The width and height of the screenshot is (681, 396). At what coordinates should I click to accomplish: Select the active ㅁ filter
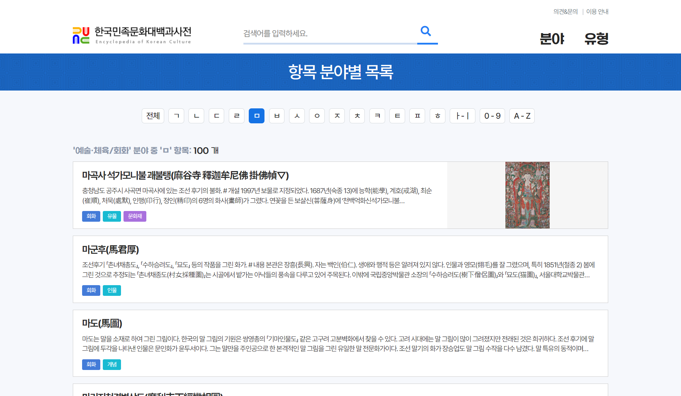click(x=257, y=116)
